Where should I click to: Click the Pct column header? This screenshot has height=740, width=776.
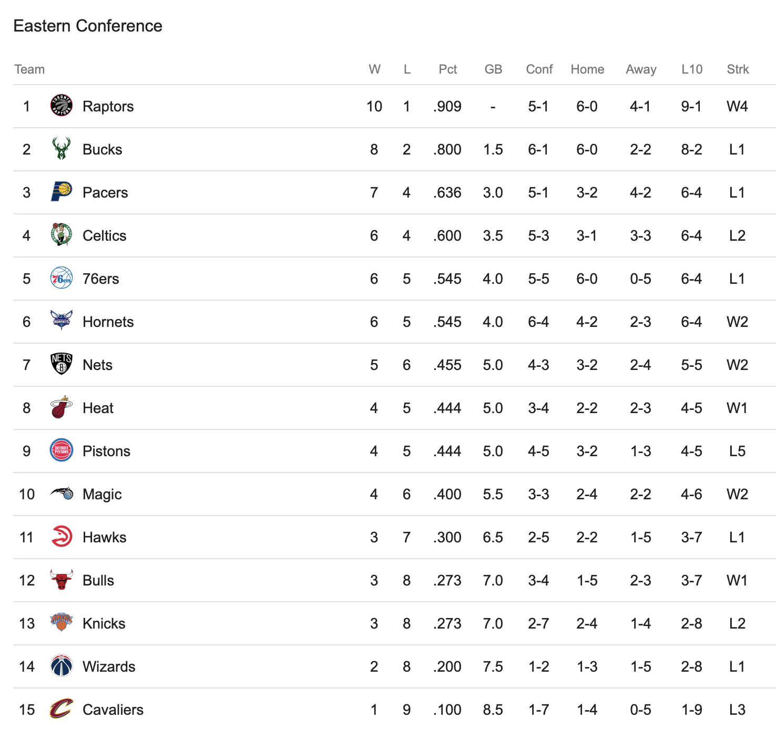click(x=448, y=69)
